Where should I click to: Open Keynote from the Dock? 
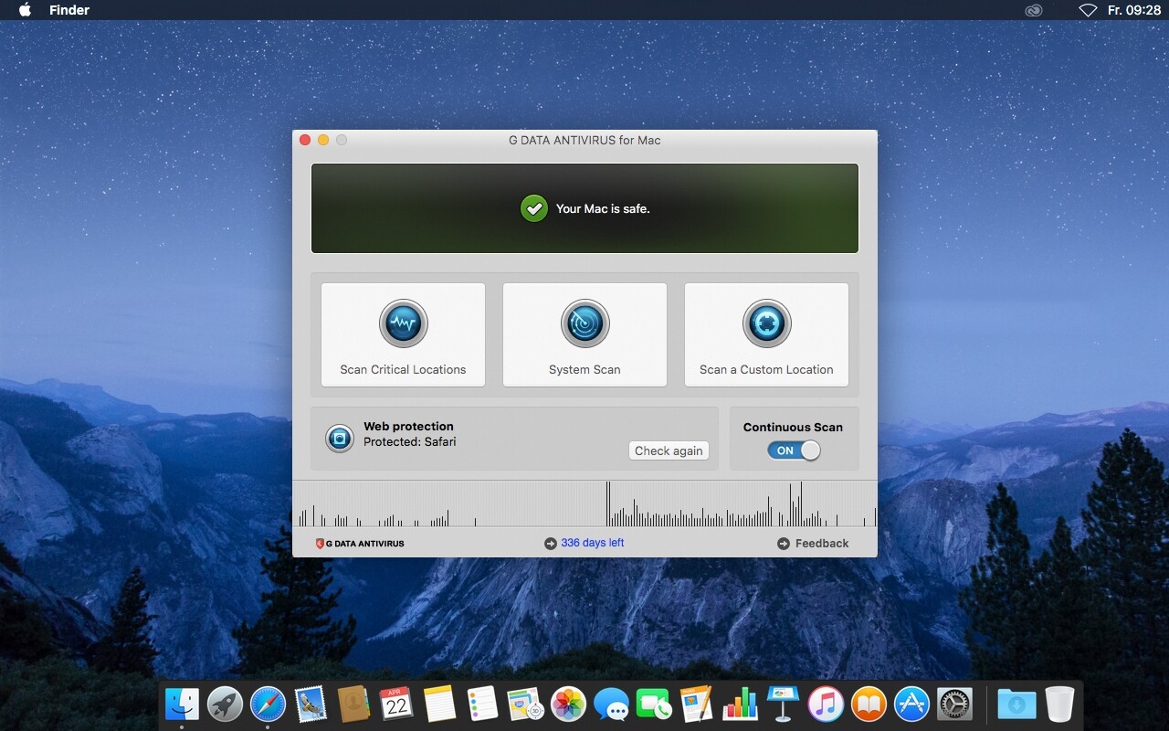783,705
